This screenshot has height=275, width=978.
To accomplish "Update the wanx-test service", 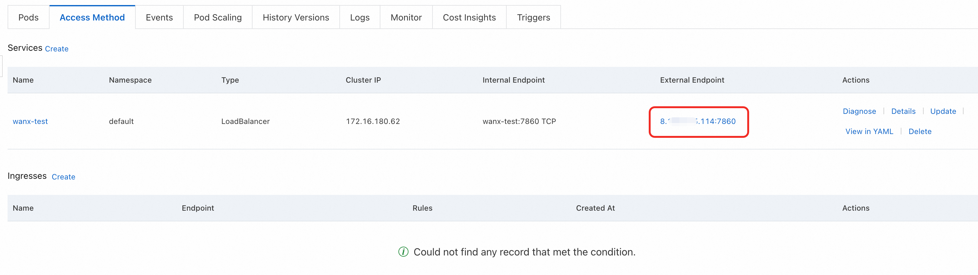I will click(x=943, y=111).
